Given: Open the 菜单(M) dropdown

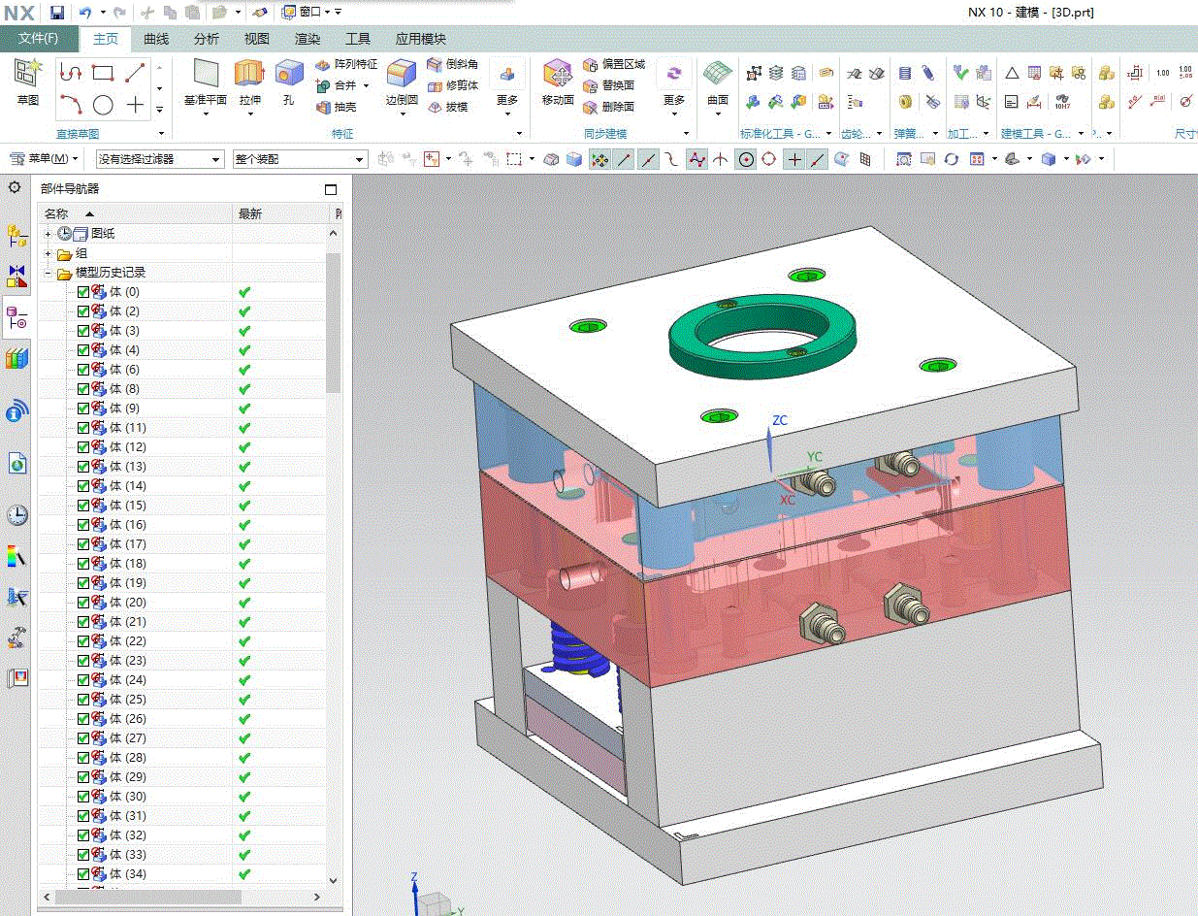Looking at the screenshot, I should [x=46, y=159].
